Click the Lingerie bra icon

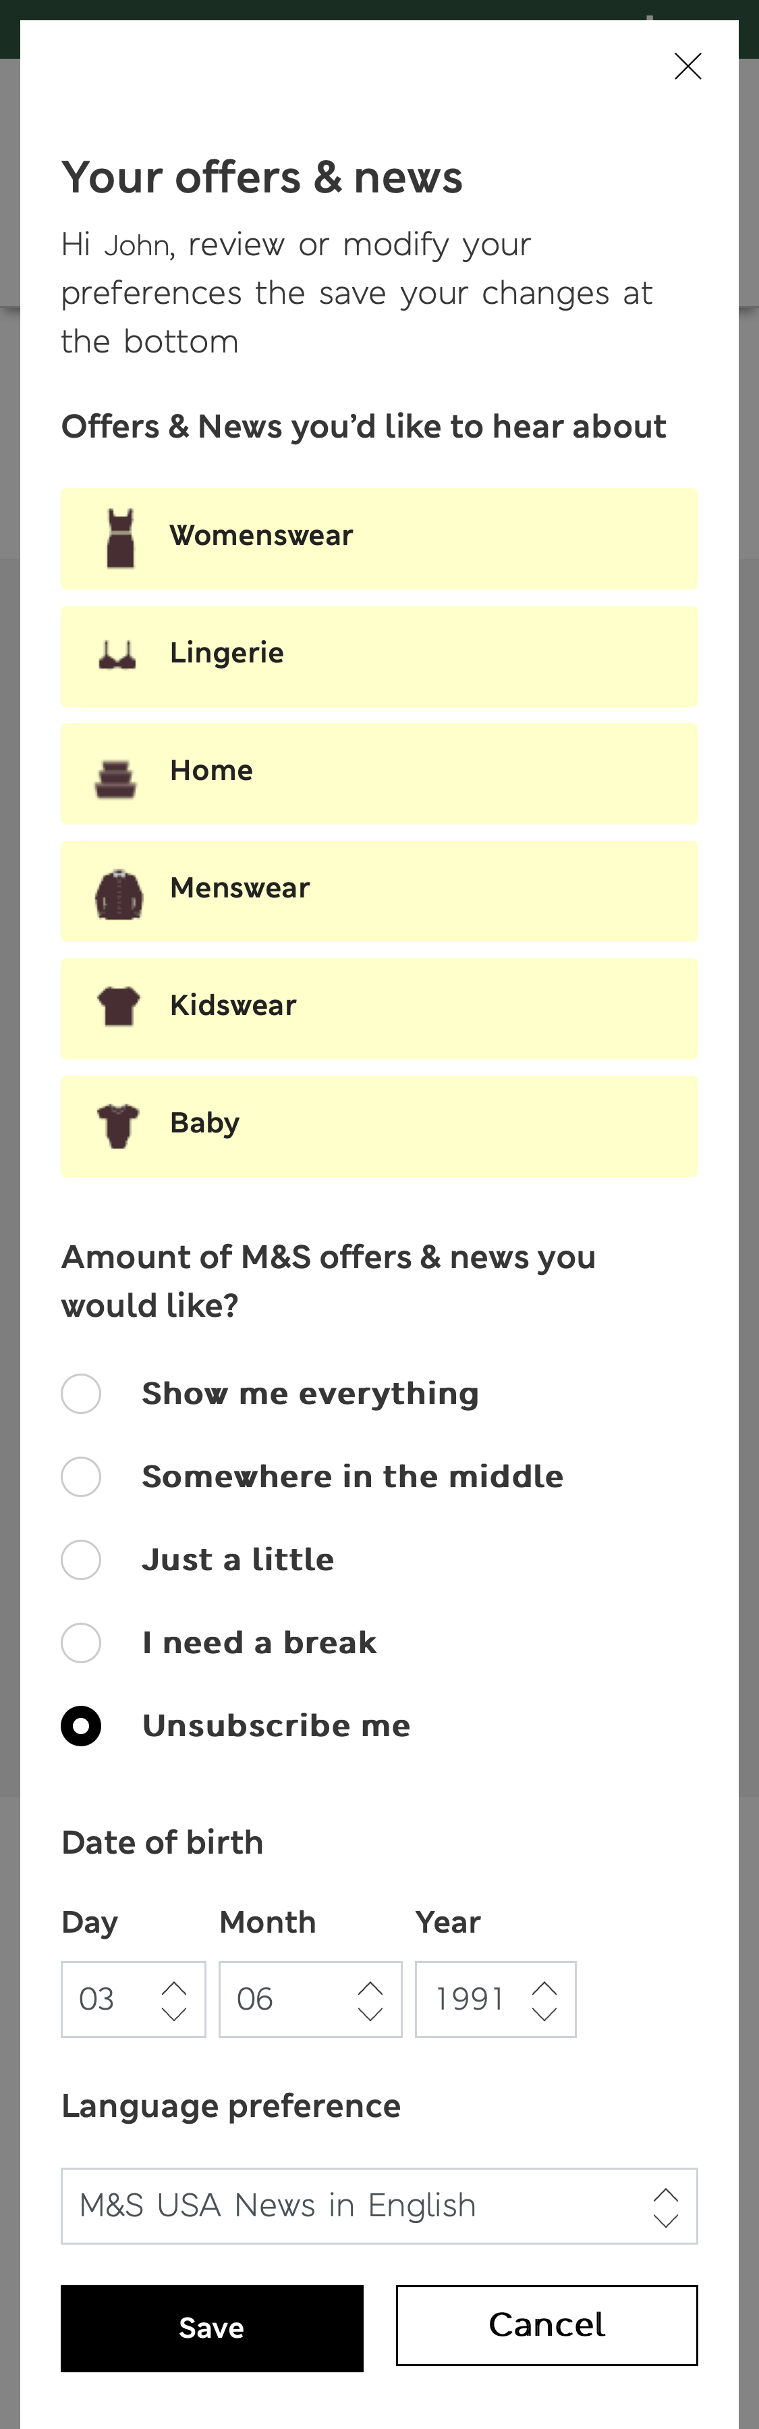click(x=117, y=656)
